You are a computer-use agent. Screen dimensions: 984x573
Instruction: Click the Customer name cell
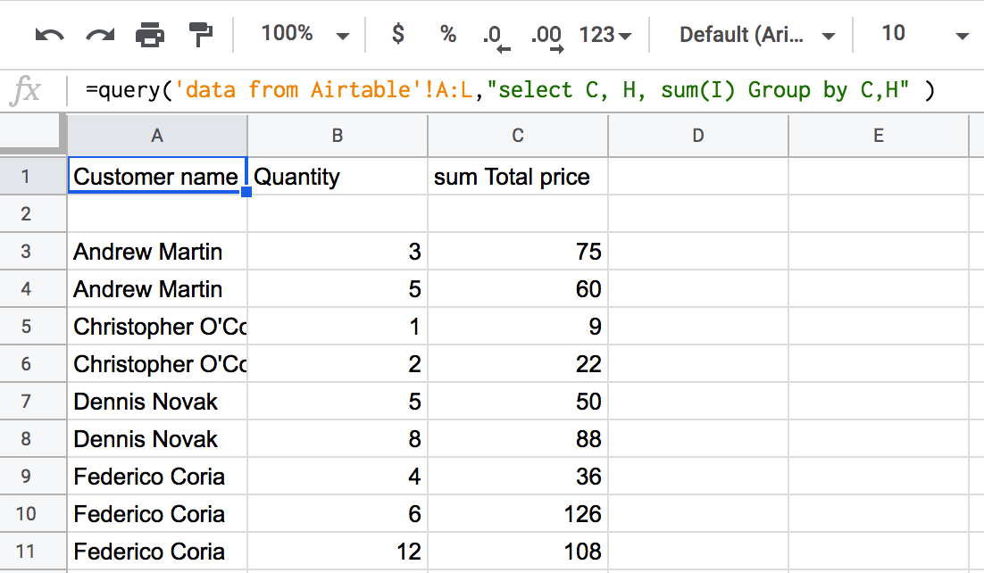[x=157, y=177]
